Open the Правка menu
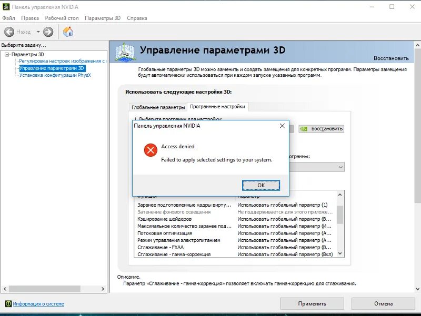Screen dimensions: 421x316 point(30,18)
